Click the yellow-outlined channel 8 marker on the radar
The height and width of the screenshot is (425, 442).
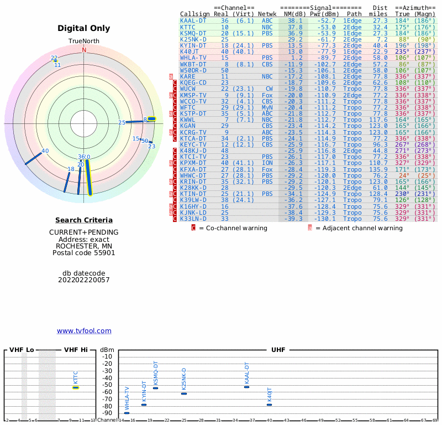click(x=151, y=119)
